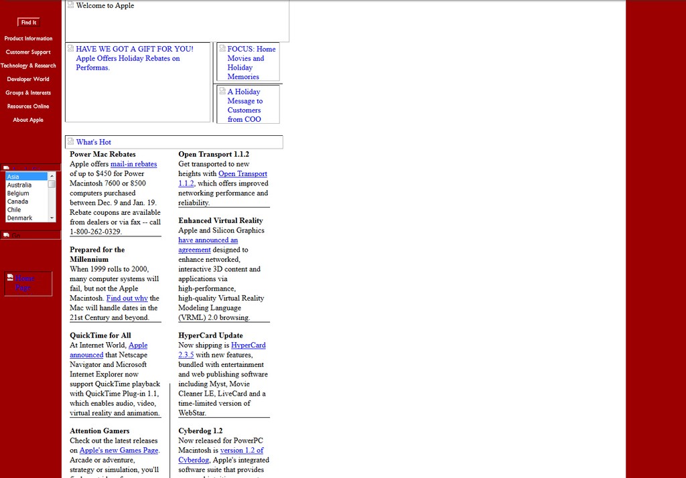The height and width of the screenshot is (478, 686).
Task: Click the broken image icon in the Home Page box
Action: point(10,278)
